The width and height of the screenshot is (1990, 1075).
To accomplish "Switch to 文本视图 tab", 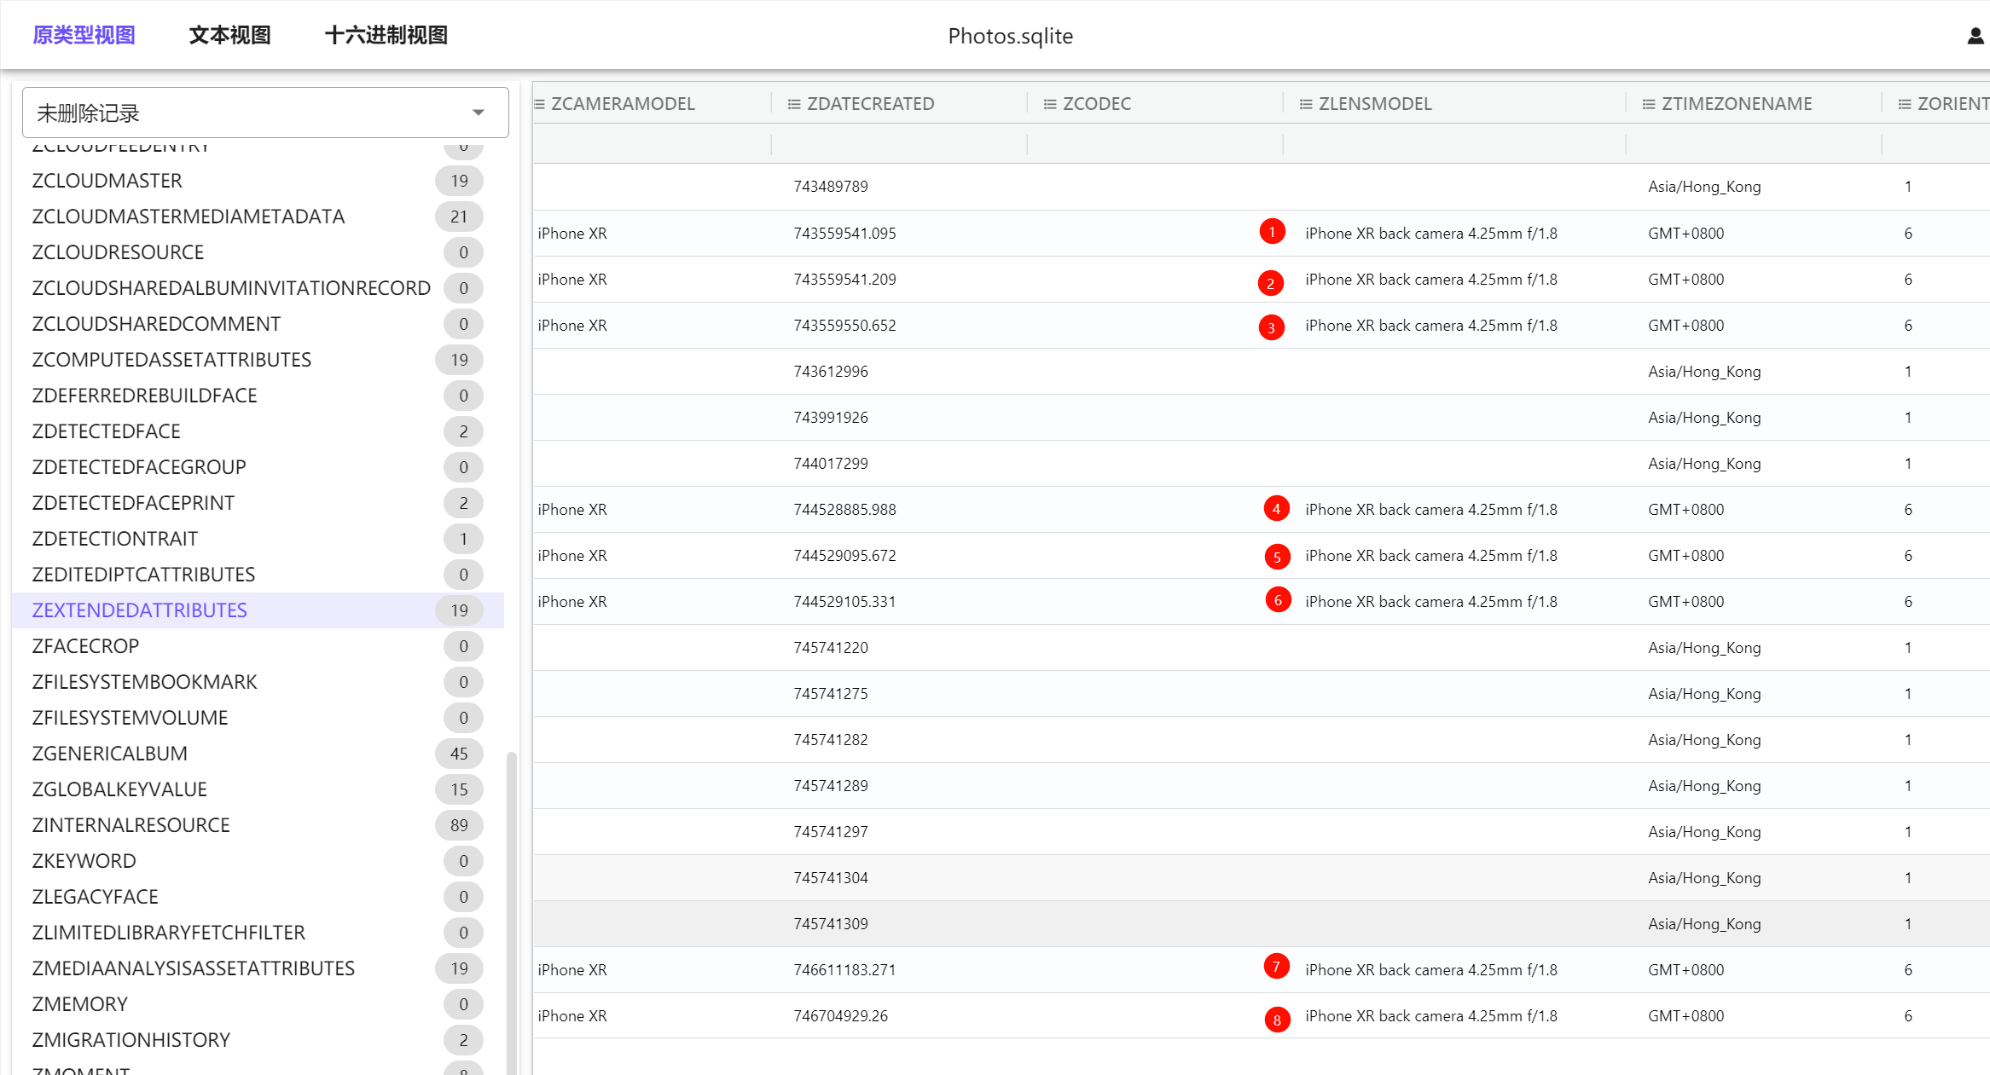I will [x=229, y=35].
